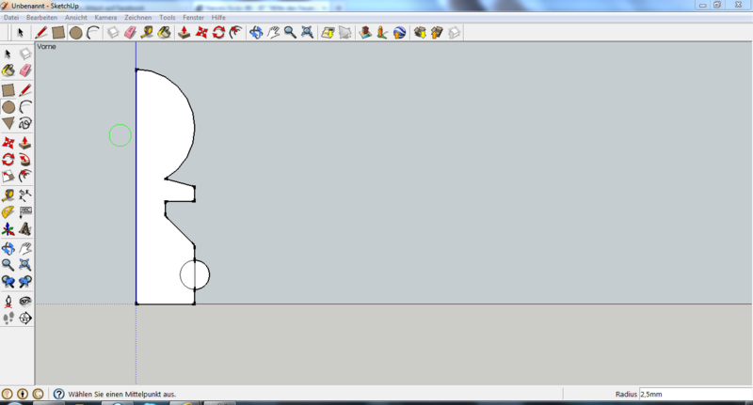This screenshot has height=405, width=753.
Task: Pick the Rotate tool in left toolbar
Action: (x=8, y=159)
